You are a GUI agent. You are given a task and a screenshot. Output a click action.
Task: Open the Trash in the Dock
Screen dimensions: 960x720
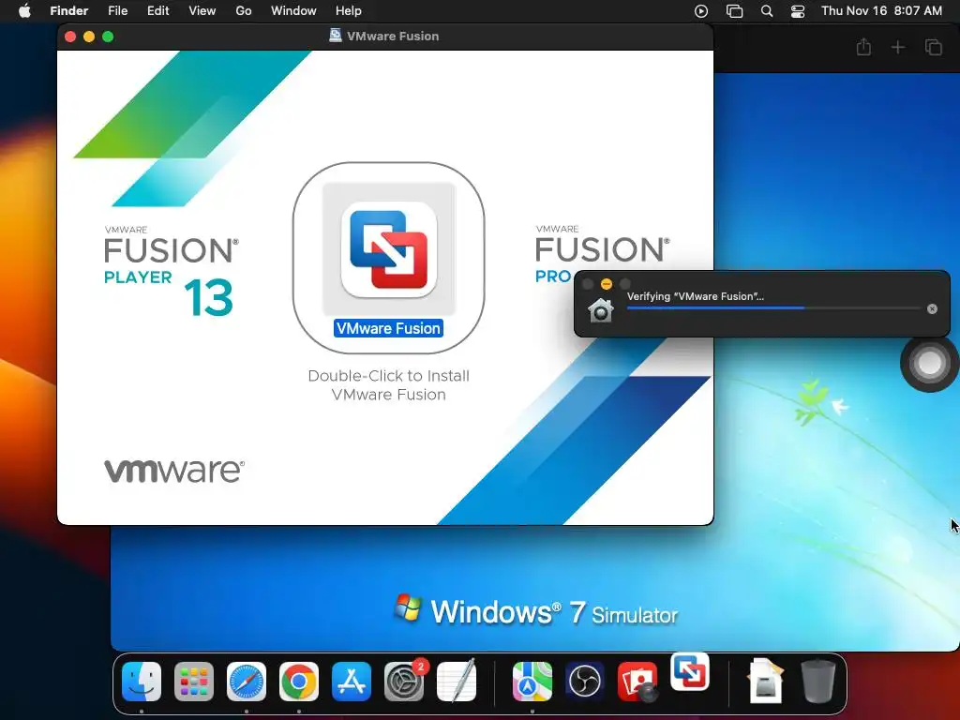pos(818,681)
